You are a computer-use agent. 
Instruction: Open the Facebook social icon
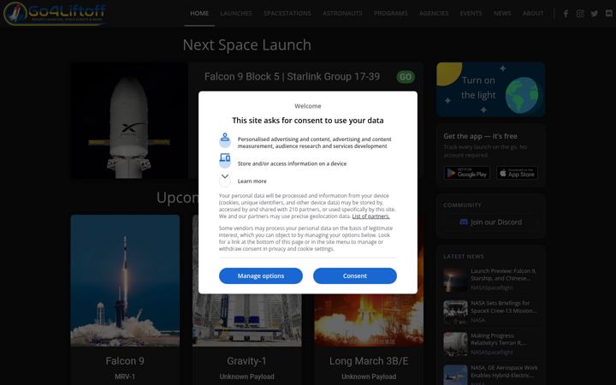click(566, 14)
